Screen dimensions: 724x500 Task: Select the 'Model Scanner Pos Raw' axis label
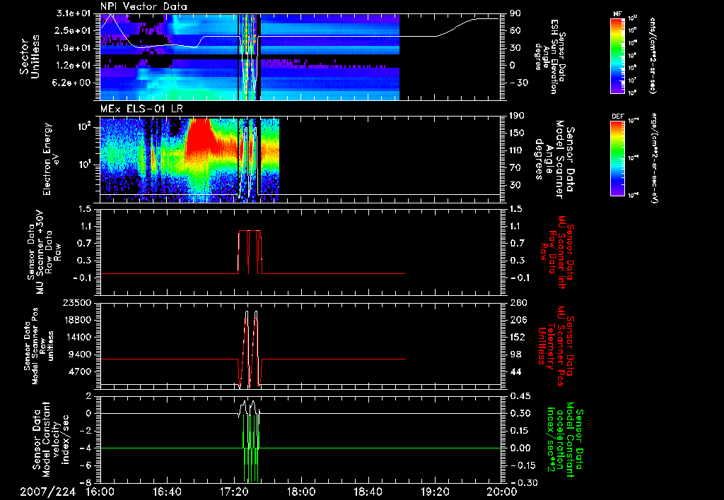pos(38,346)
